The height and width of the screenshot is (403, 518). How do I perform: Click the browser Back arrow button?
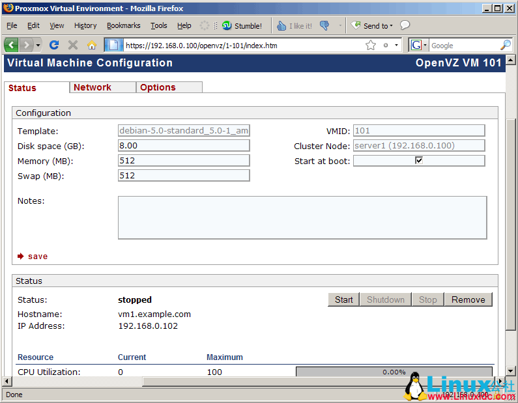[x=11, y=45]
